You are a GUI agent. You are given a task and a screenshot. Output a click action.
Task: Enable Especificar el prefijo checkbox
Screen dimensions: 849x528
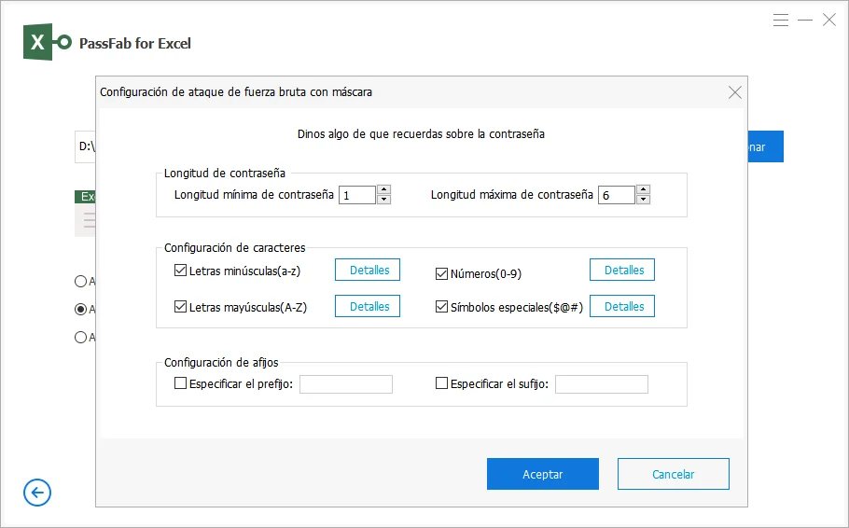pos(180,383)
